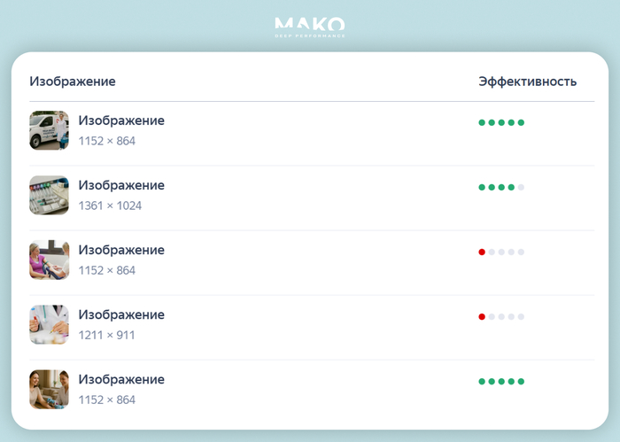Screen dimensions: 620x442
Task: Click the 1361 × 1024 dimensions text
Action: (x=110, y=205)
